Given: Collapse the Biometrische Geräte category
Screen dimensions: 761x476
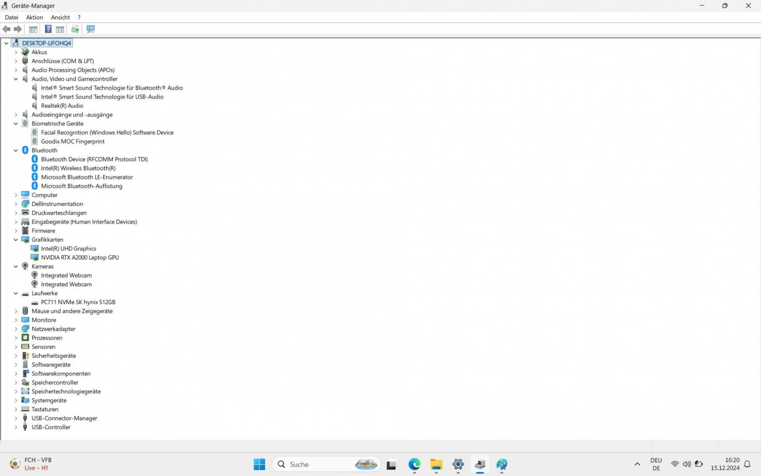Looking at the screenshot, I should click(x=16, y=123).
